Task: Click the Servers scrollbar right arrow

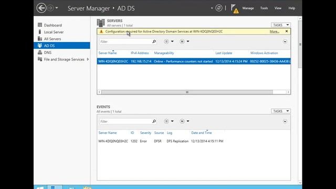Action: tap(288, 92)
